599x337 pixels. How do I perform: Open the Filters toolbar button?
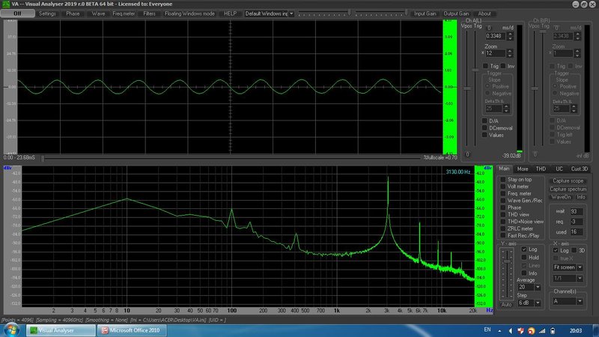(149, 13)
